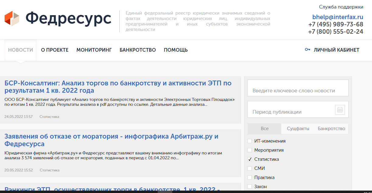Uncheck the Статистика checkbox
372x193 pixels.
[250, 159]
